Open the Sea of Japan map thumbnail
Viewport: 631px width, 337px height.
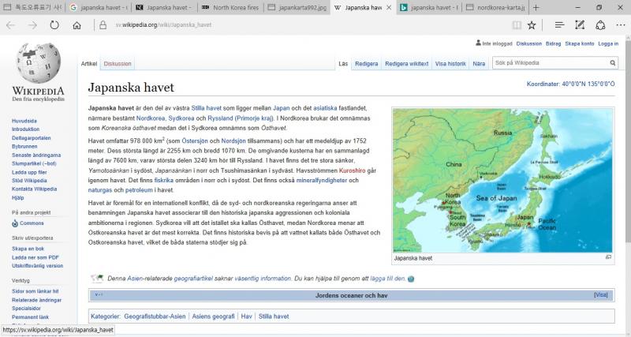[x=502, y=179]
